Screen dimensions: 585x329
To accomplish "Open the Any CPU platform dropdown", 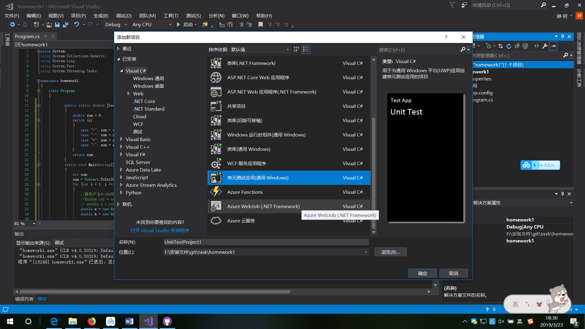I will pyautogui.click(x=152, y=25).
